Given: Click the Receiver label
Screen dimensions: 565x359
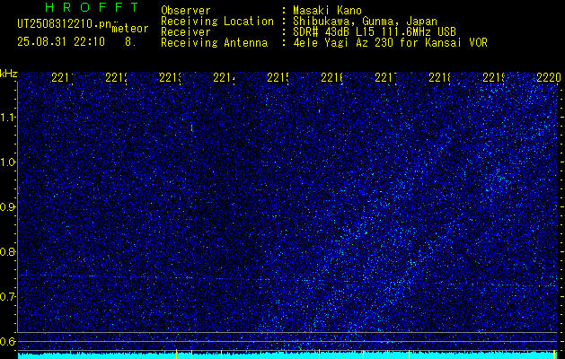Looking at the screenshot, I should 186,32.
